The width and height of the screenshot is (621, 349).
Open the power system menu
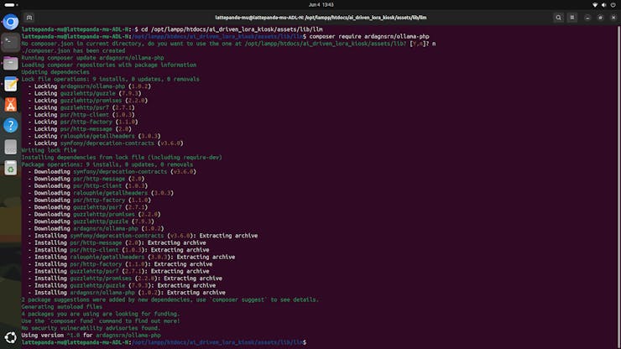coord(613,5)
